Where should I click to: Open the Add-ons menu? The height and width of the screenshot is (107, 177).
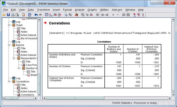click(117, 10)
